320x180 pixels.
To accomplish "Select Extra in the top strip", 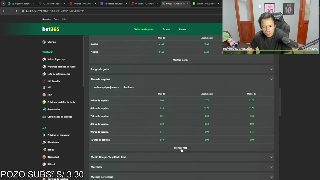I will [x=64, y=19].
